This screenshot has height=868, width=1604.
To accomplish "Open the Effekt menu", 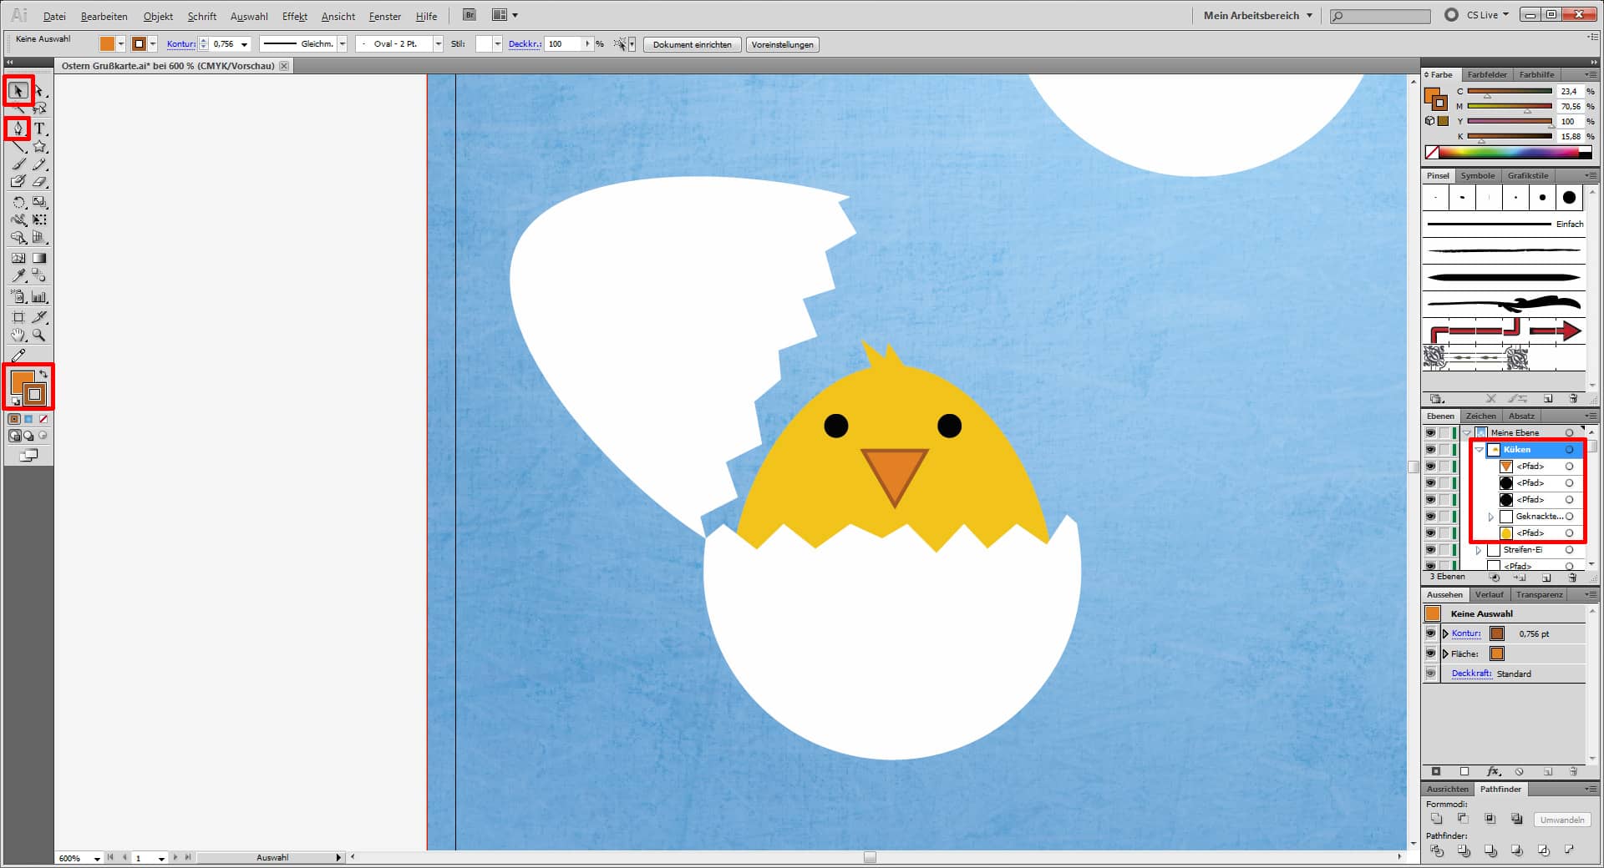I will [294, 16].
